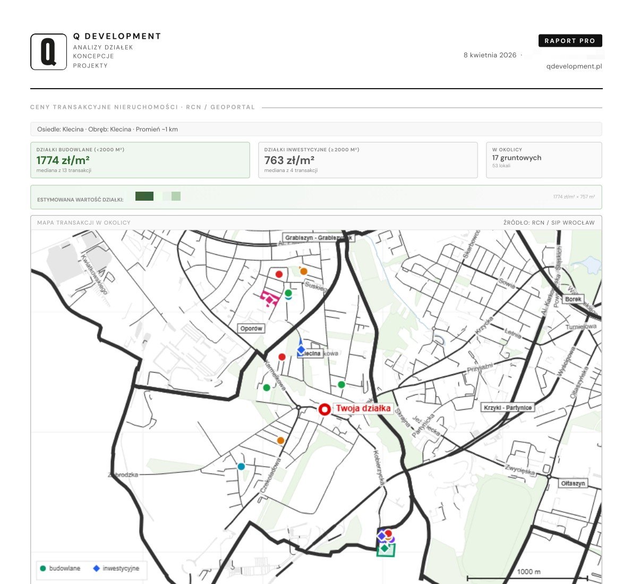Click the 8 kwietnia 2026 date
Viewport: 632px width, 584px height.
(490, 55)
